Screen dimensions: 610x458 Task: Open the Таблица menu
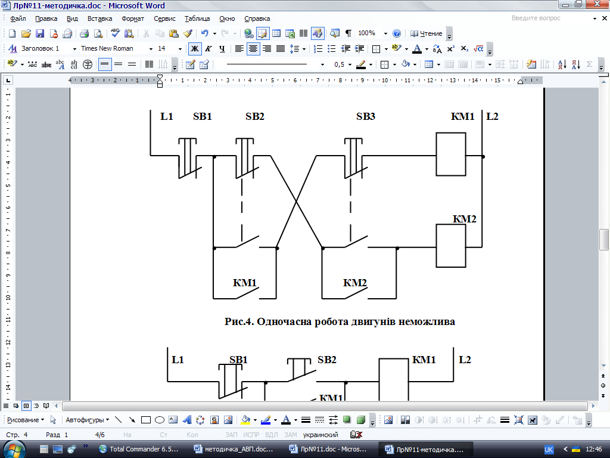coord(197,18)
